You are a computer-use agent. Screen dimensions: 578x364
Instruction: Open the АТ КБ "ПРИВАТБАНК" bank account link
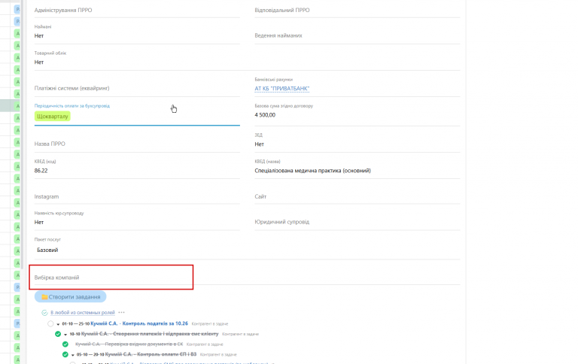pyautogui.click(x=282, y=89)
